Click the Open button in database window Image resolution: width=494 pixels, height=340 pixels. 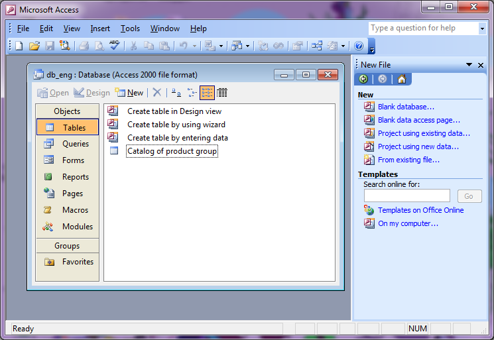click(x=53, y=93)
